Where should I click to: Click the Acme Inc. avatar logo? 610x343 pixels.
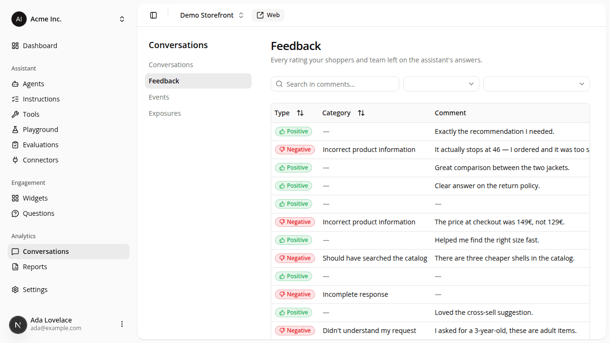click(x=19, y=19)
